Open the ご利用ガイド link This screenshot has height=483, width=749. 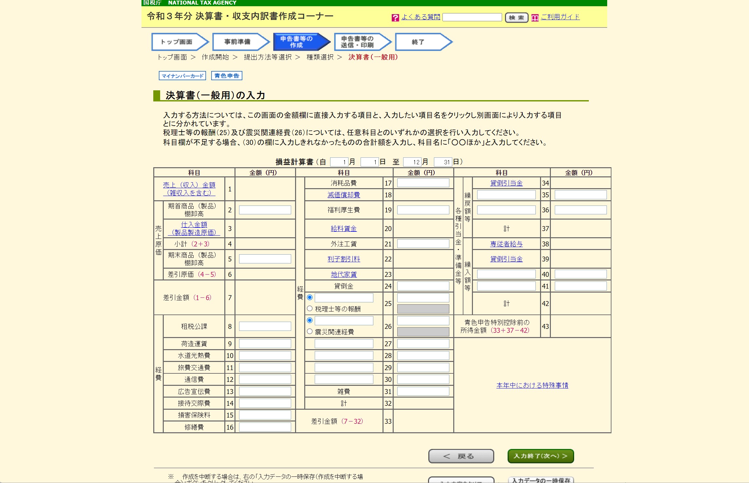click(560, 17)
